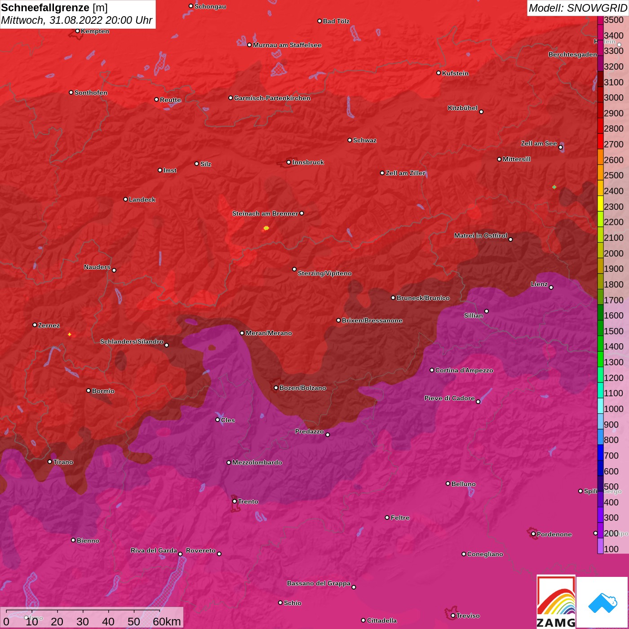
Task: Click the "Riva del Garda" label
Action: [154, 550]
